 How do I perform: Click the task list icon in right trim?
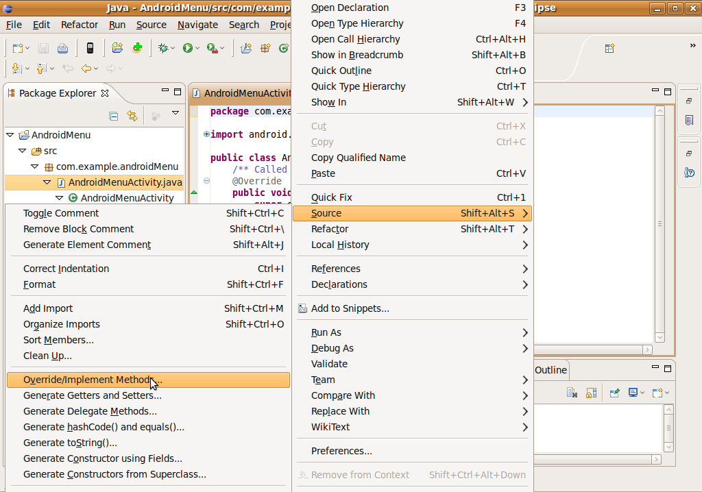(x=690, y=120)
